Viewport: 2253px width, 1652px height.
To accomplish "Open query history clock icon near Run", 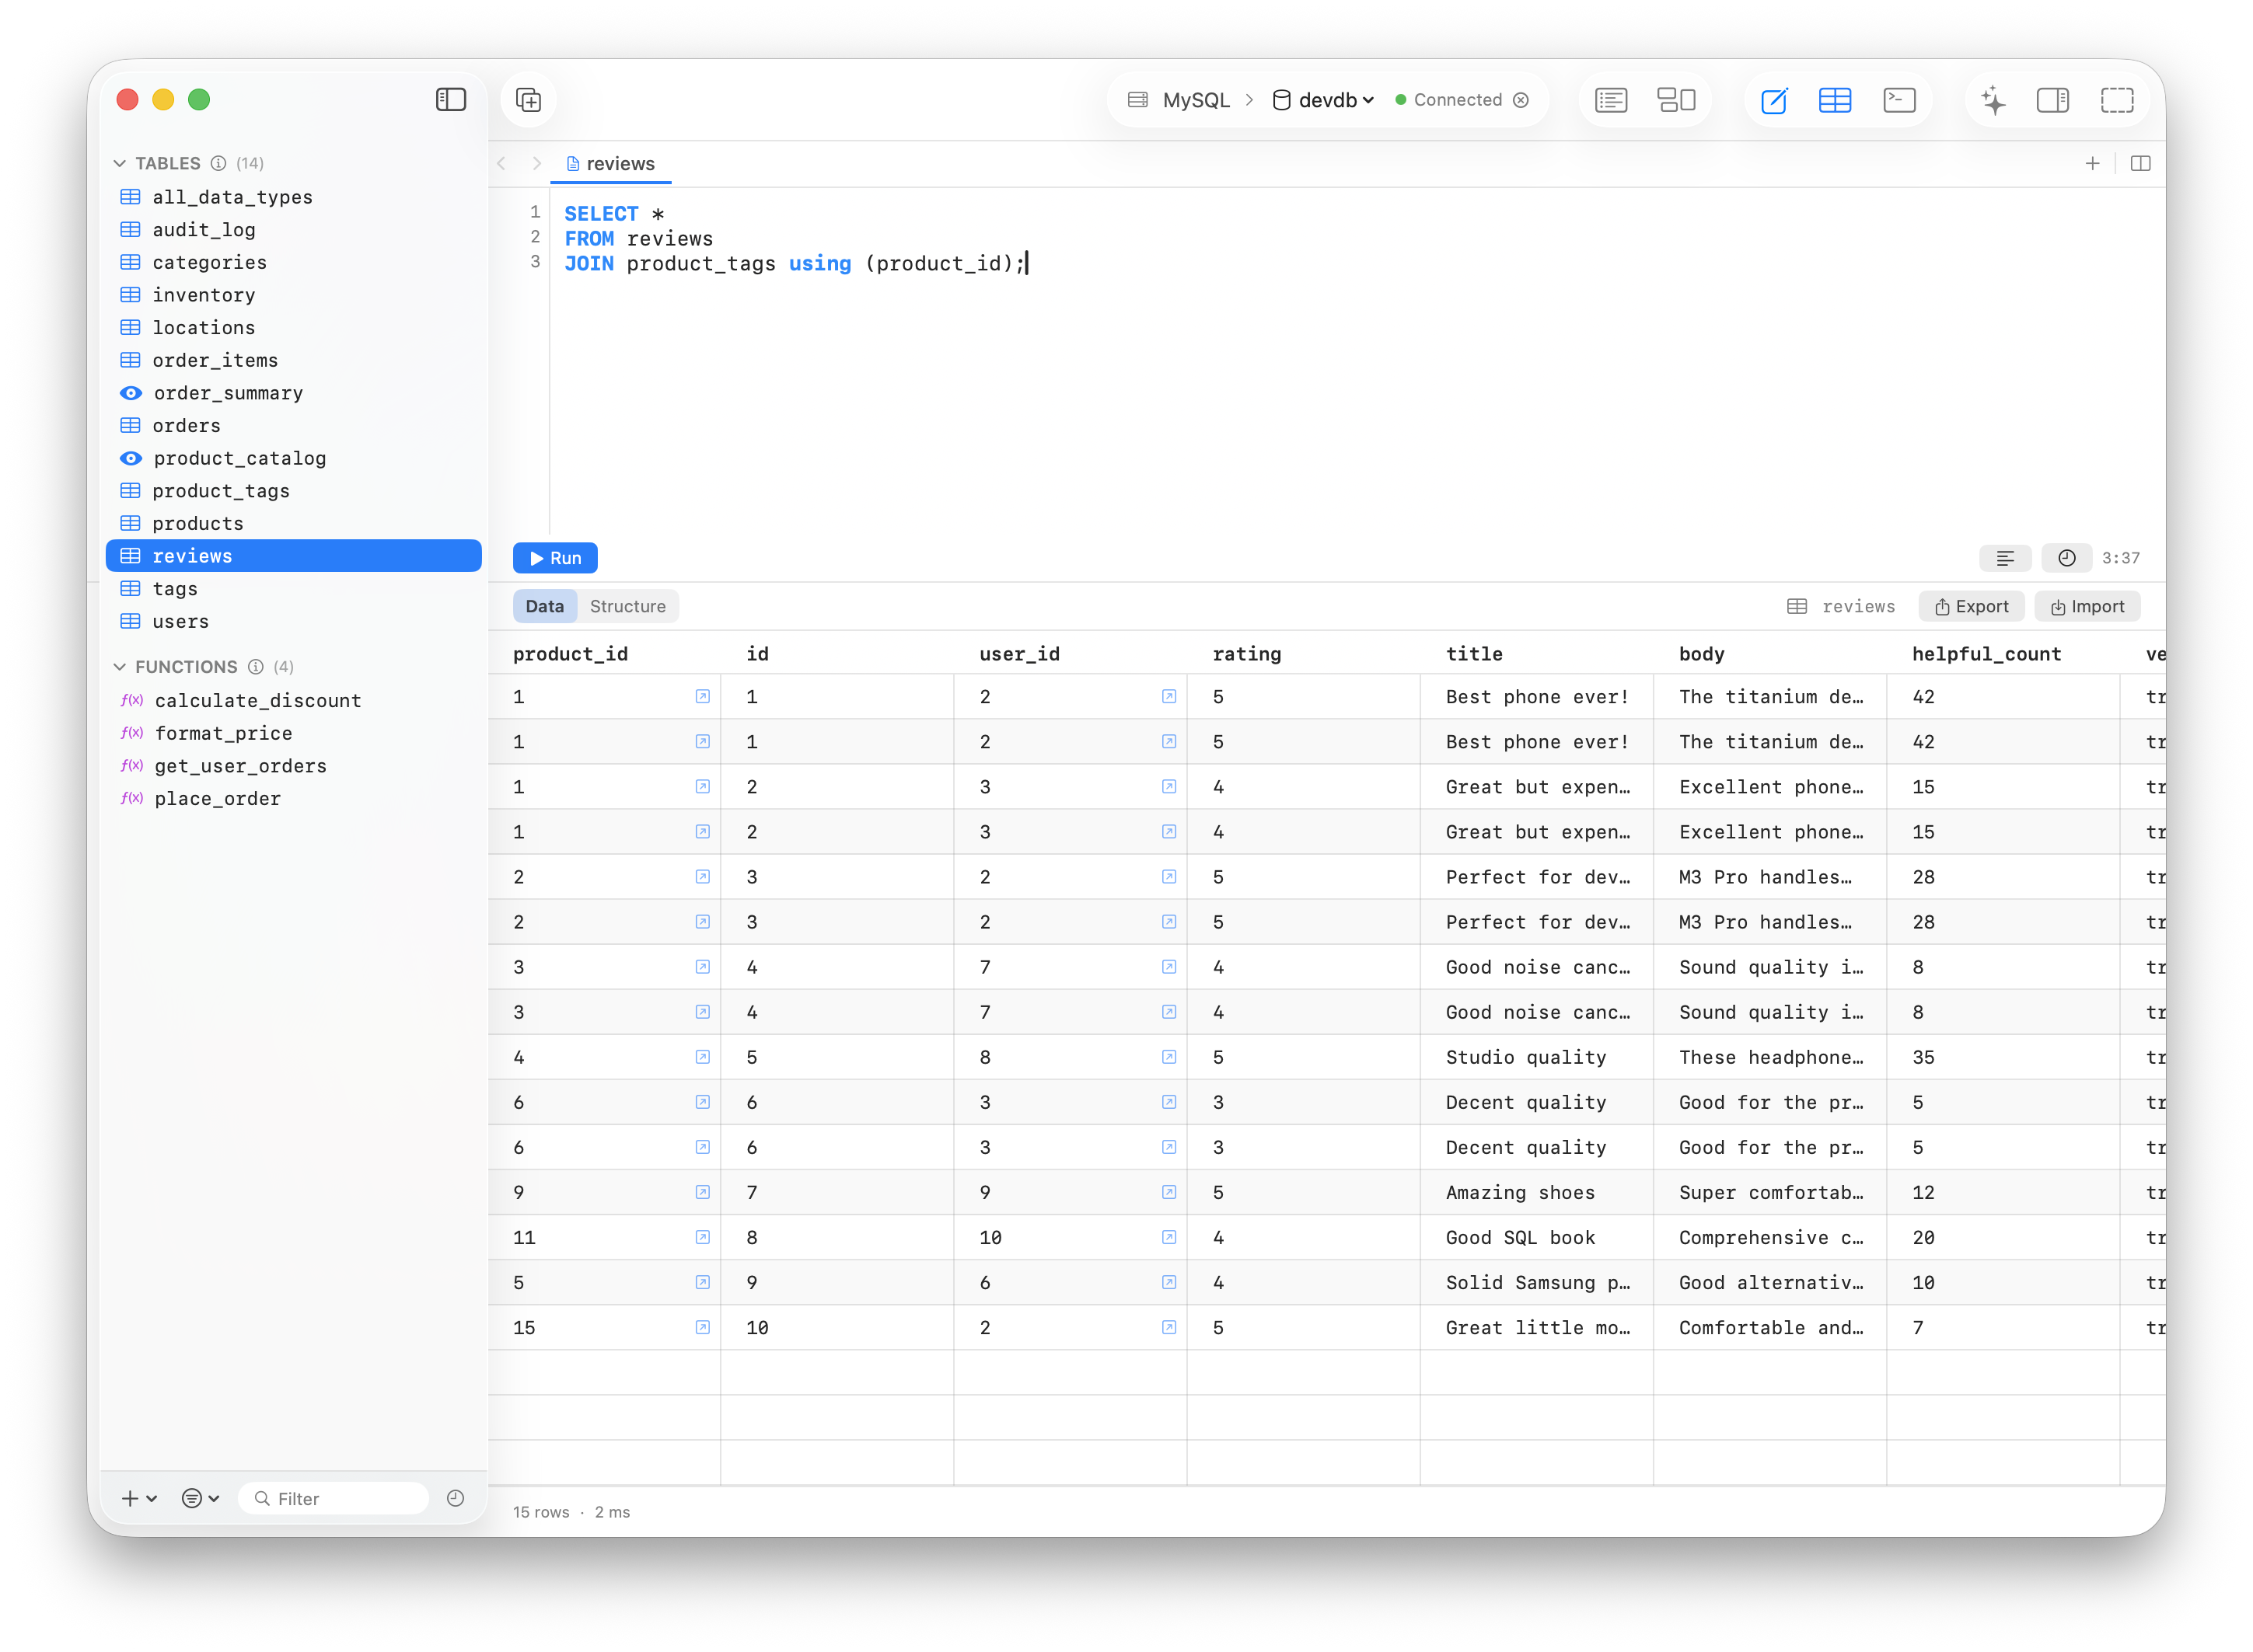I will 2066,558.
